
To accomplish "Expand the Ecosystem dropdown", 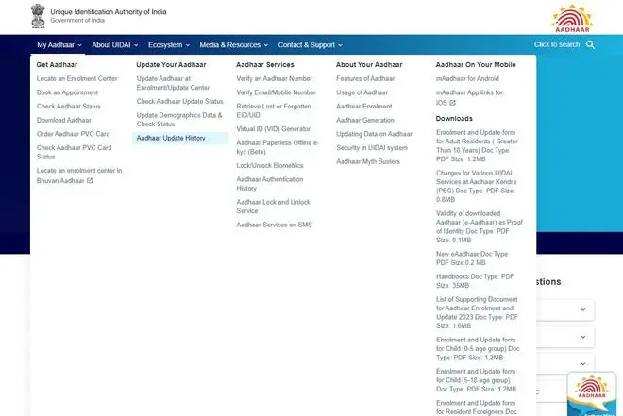I will click(169, 45).
